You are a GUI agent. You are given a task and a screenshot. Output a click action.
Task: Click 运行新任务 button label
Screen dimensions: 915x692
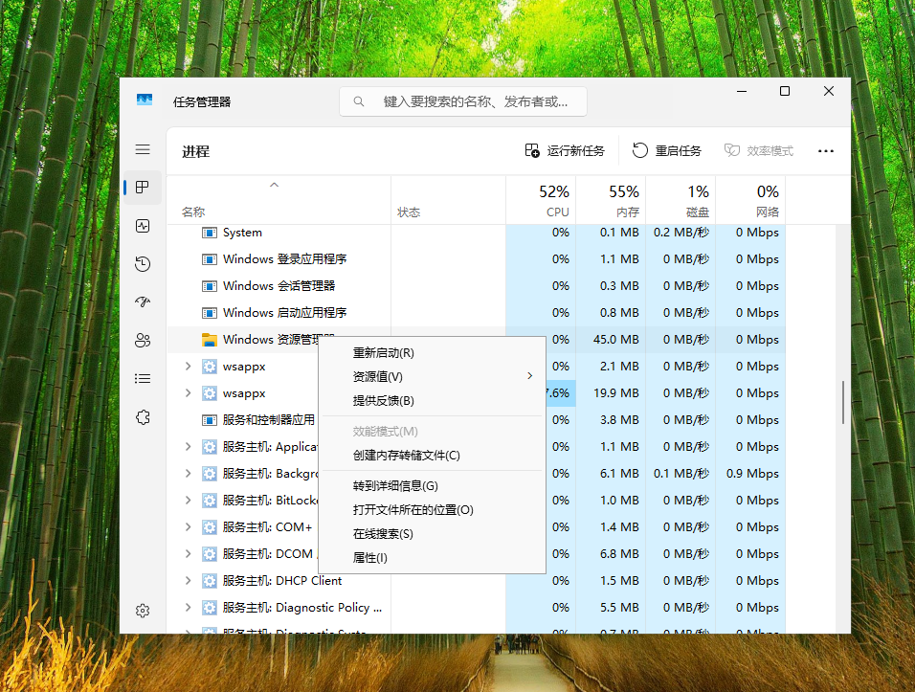[x=575, y=151]
